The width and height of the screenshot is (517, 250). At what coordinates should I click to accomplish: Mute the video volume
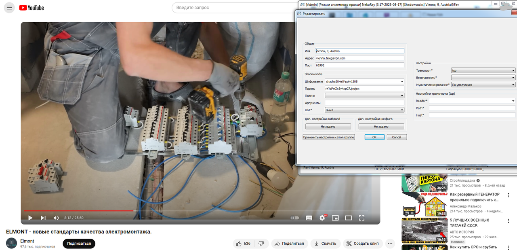pos(56,218)
